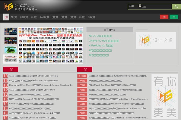Click the CGown.com cube logo in the header
The image size is (181, 120).
click(x=8, y=7)
